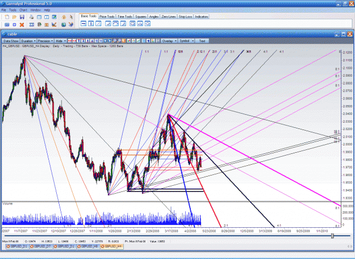This screenshot has height=259, width=355.
Task: Click the Volume panel label
Action: [7, 204]
